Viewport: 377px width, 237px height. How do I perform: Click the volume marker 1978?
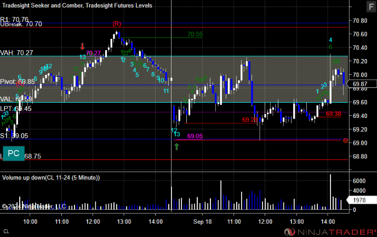(362, 200)
